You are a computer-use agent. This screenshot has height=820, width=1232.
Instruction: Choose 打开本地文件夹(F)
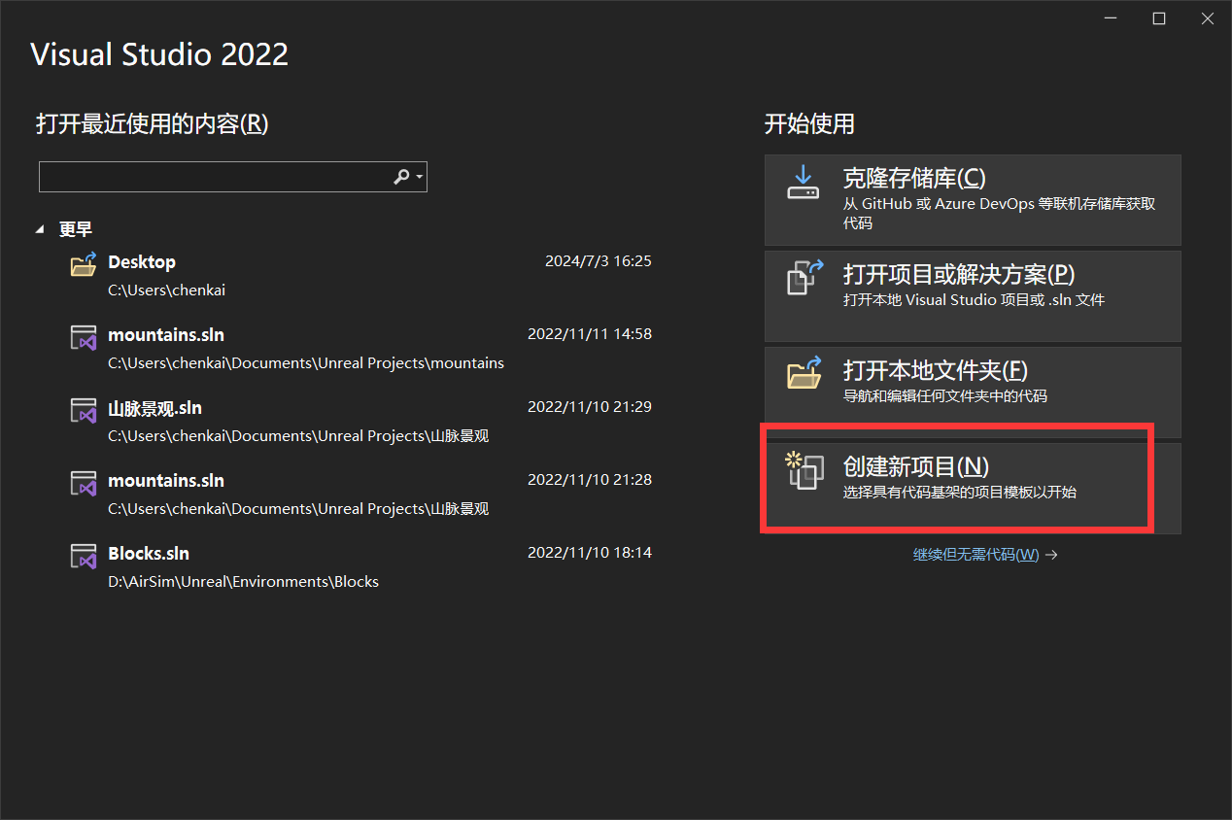point(973,393)
